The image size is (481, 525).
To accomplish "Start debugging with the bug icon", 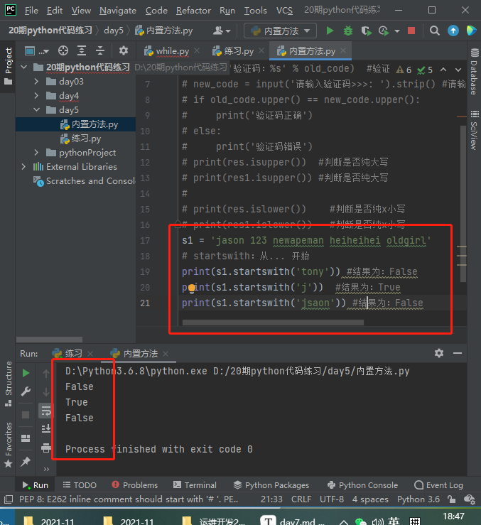I will [348, 31].
